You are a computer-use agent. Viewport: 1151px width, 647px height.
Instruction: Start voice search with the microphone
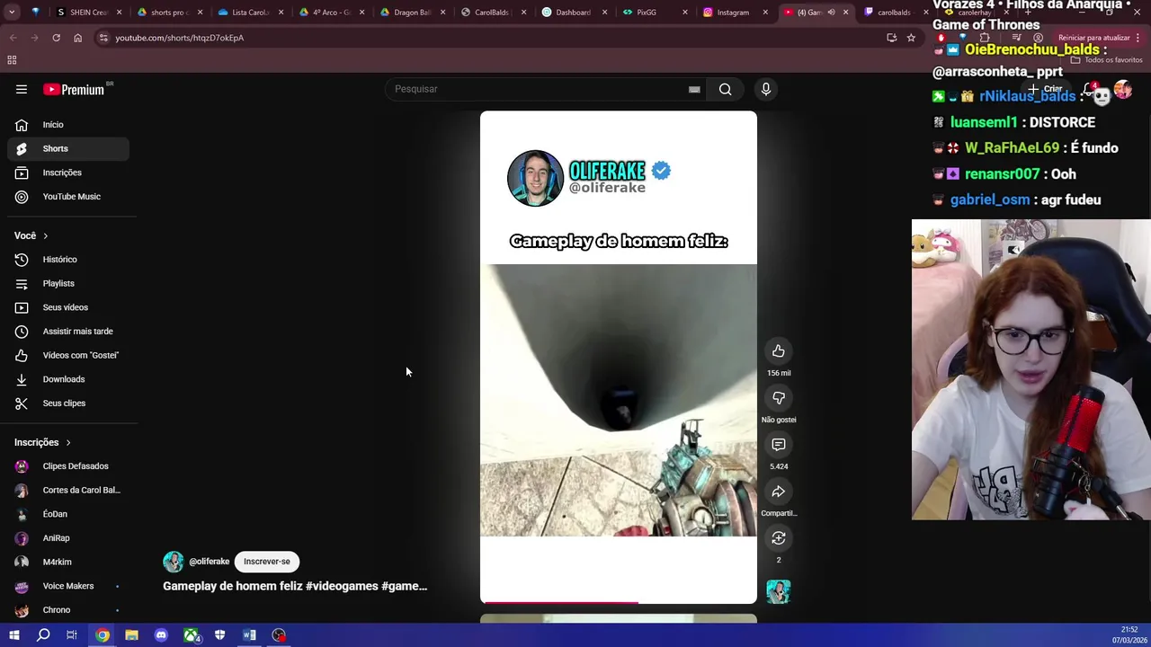(766, 89)
